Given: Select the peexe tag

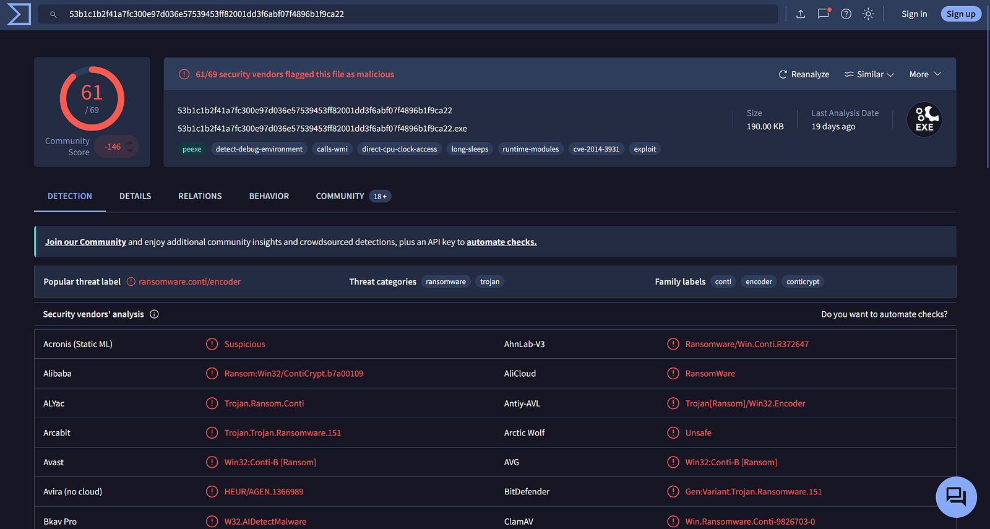Looking at the screenshot, I should (192, 149).
